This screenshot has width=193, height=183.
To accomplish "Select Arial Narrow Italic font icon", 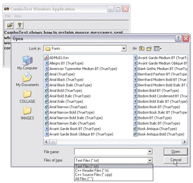I will (x=46, y=123).
